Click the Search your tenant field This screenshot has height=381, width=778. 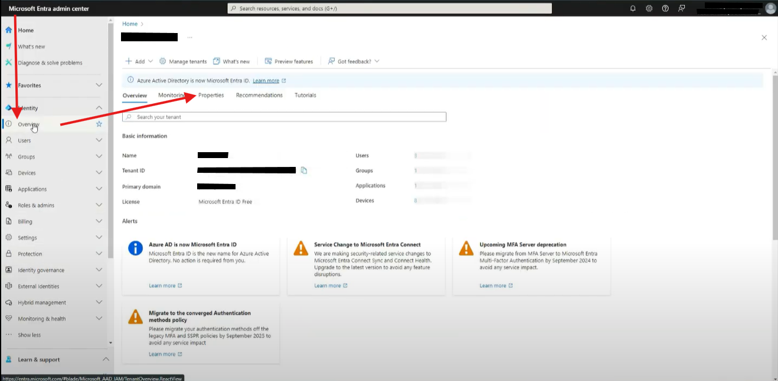[x=284, y=117]
